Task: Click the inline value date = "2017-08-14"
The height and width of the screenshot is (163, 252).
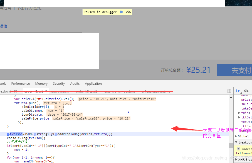Action: pos(65,115)
